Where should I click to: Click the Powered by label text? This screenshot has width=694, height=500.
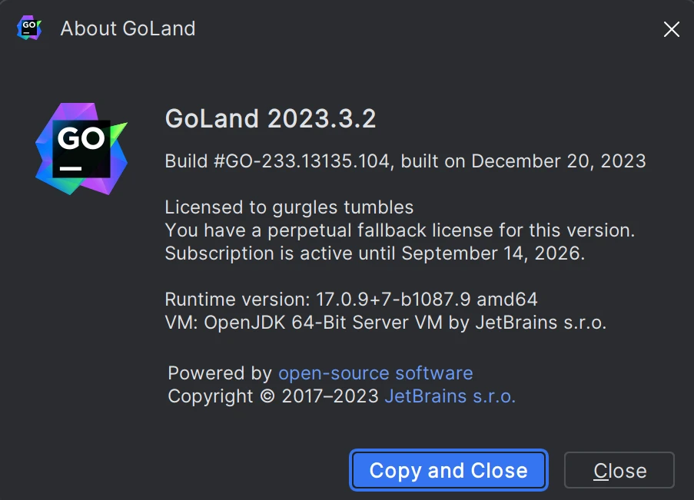point(220,373)
